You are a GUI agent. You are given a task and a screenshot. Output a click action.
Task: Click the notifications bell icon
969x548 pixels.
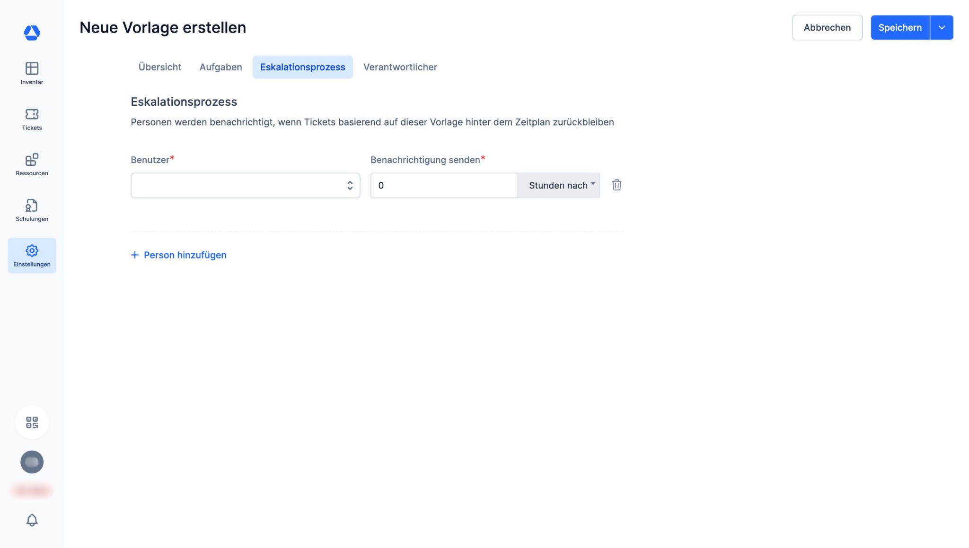(x=32, y=520)
